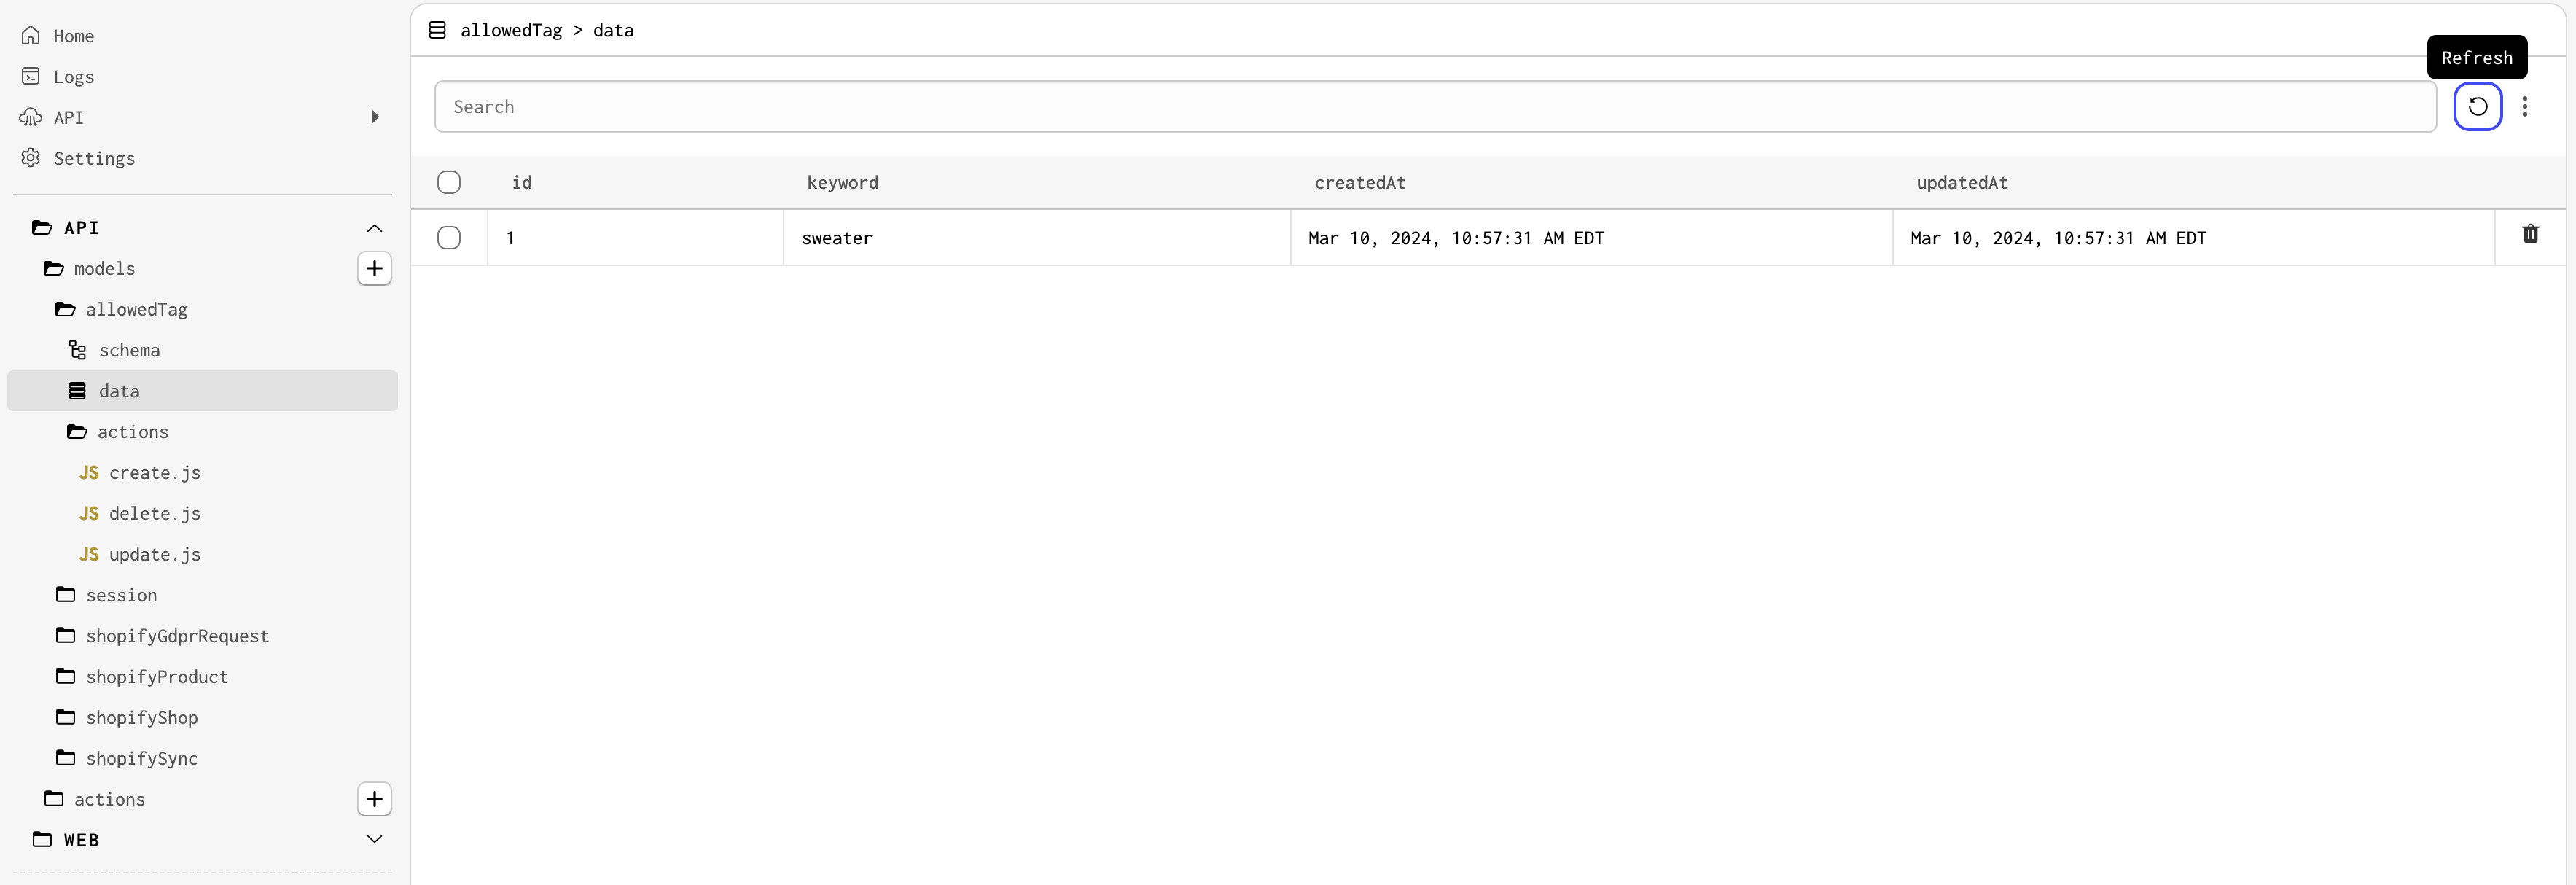Viewport: 2576px width, 885px height.
Task: Add a global action with bottom plus button
Action: [374, 799]
